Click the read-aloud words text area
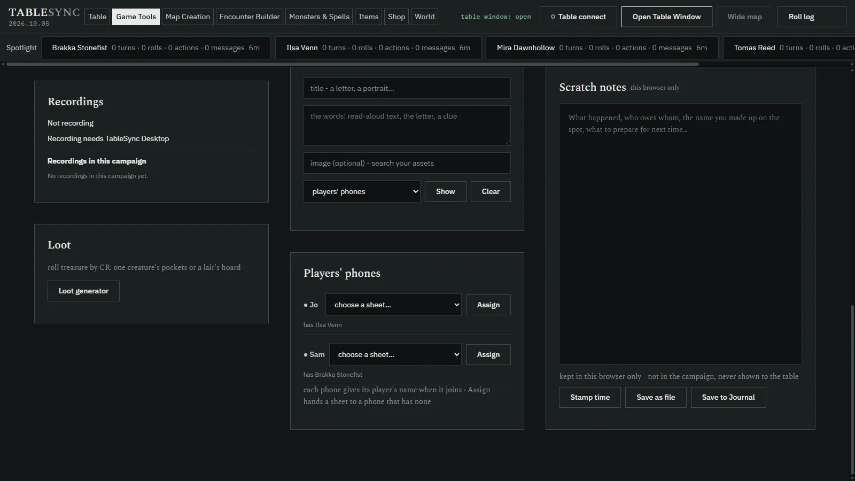The height and width of the screenshot is (481, 855). 407,126
